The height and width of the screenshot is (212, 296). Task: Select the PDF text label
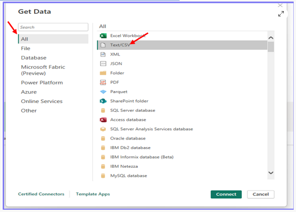point(114,82)
